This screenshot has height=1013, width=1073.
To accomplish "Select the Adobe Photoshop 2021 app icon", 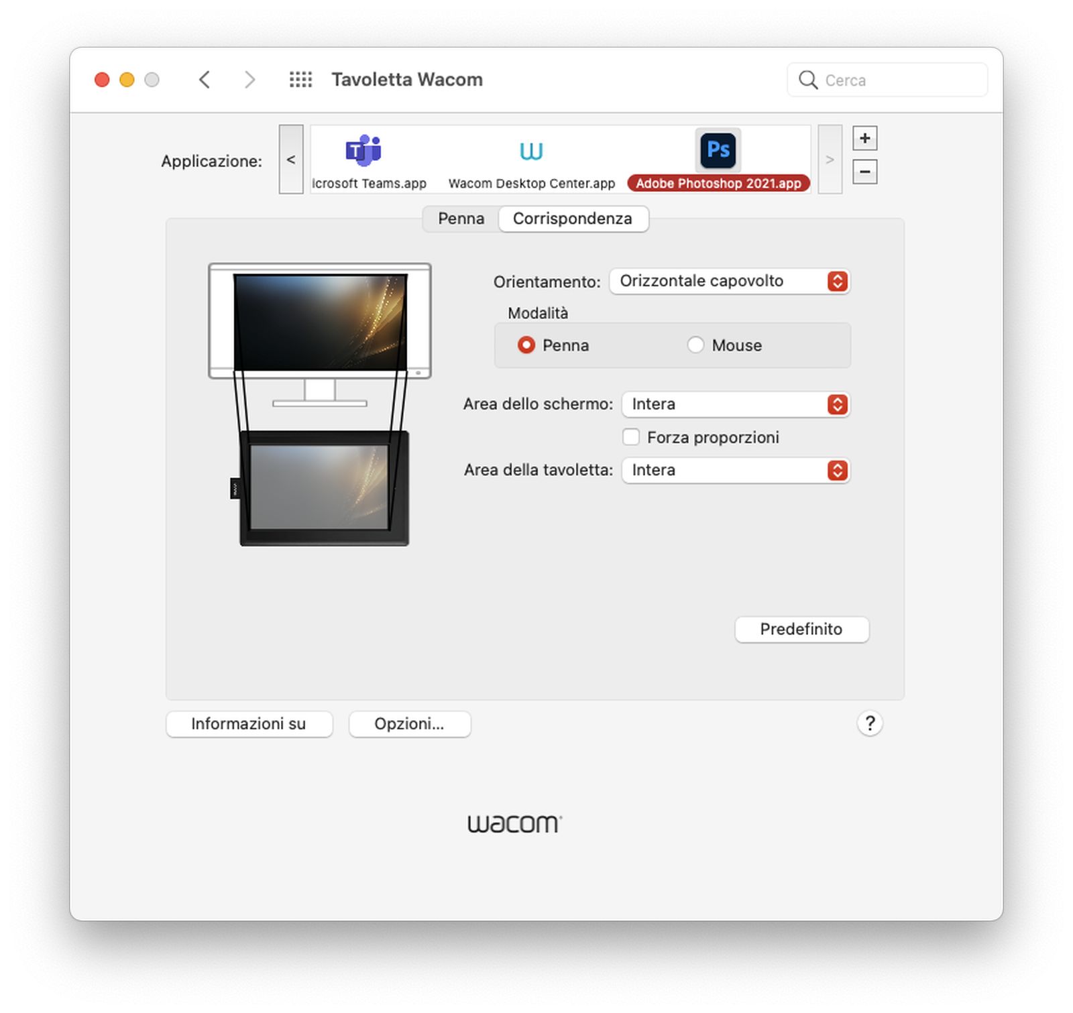I will (x=718, y=150).
